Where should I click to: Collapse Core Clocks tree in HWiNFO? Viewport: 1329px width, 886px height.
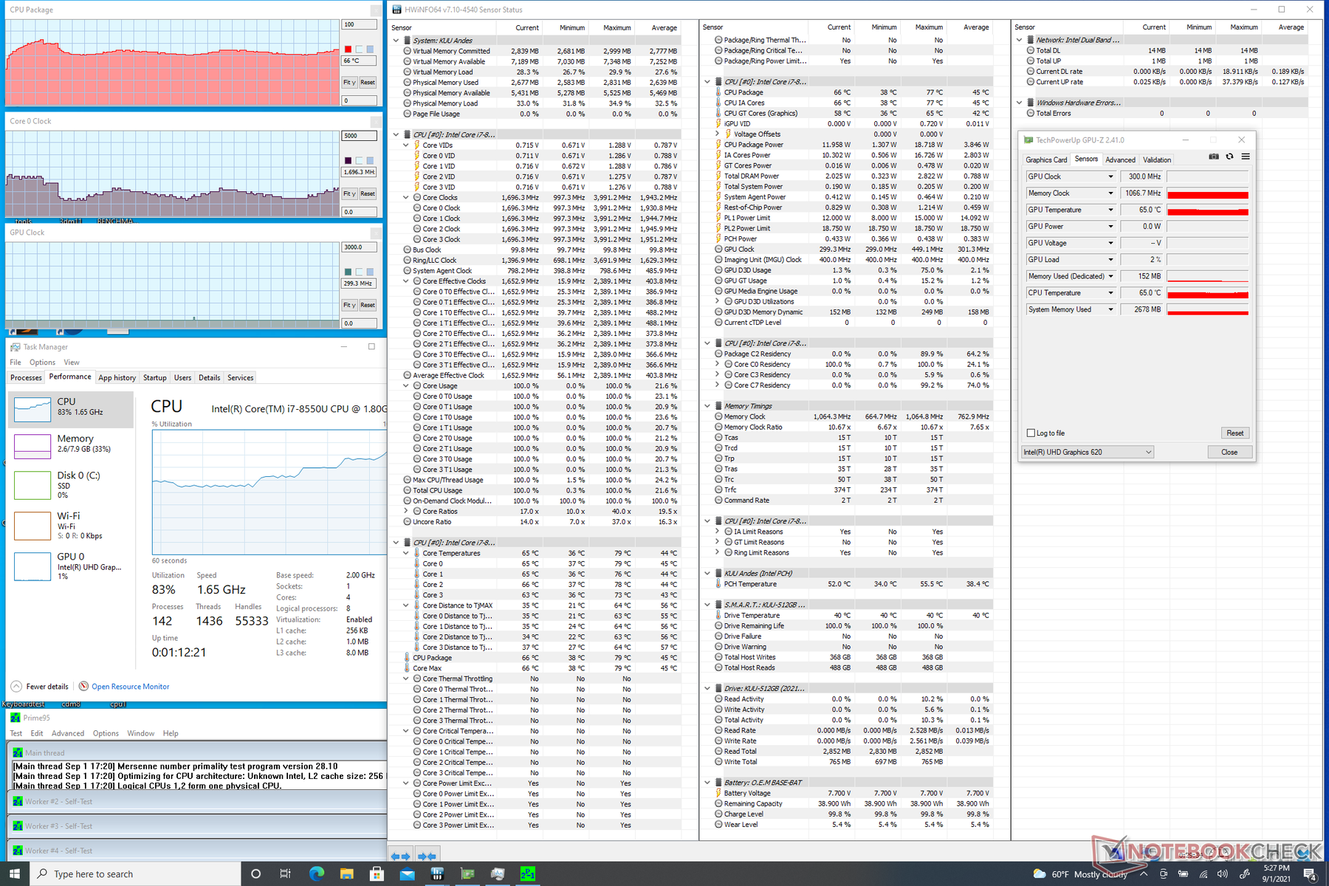pos(406,198)
